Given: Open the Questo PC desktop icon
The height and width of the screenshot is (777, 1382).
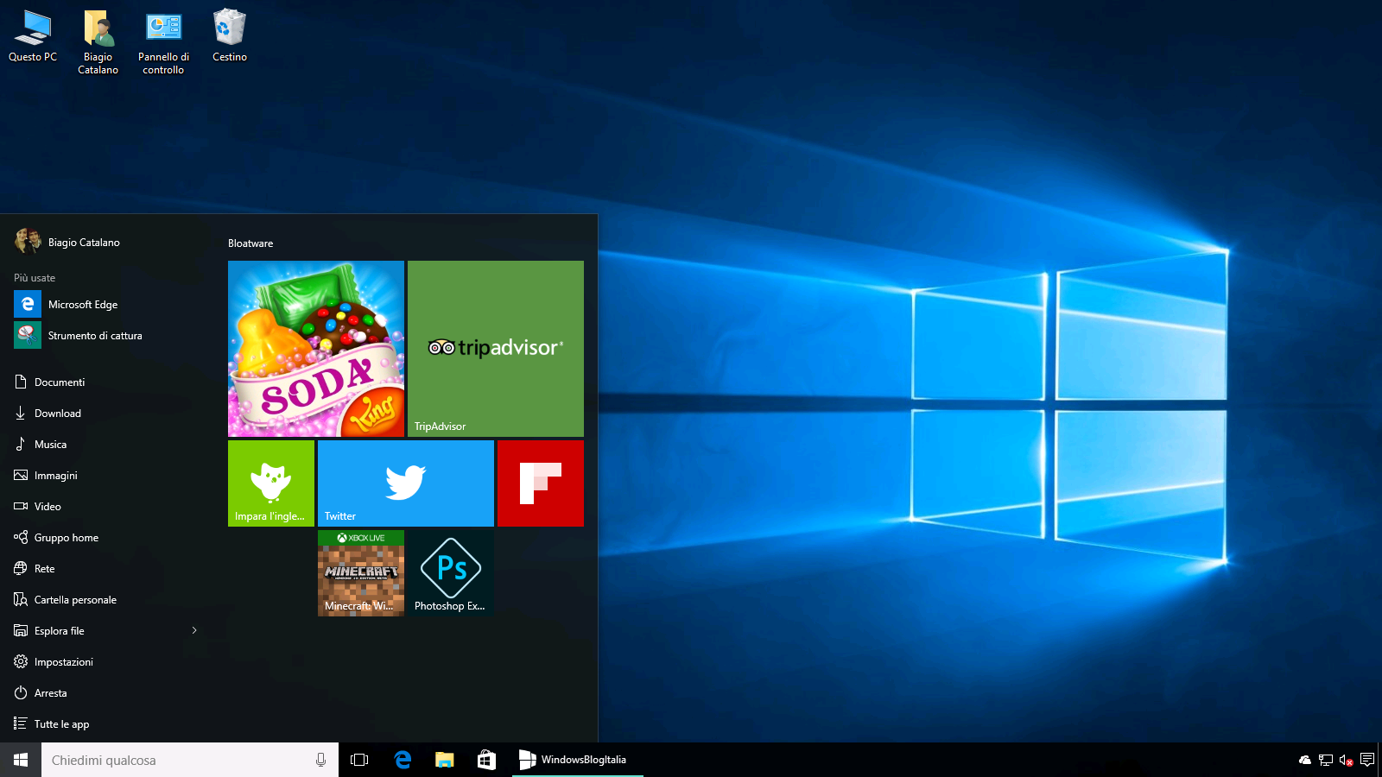Looking at the screenshot, I should [33, 36].
